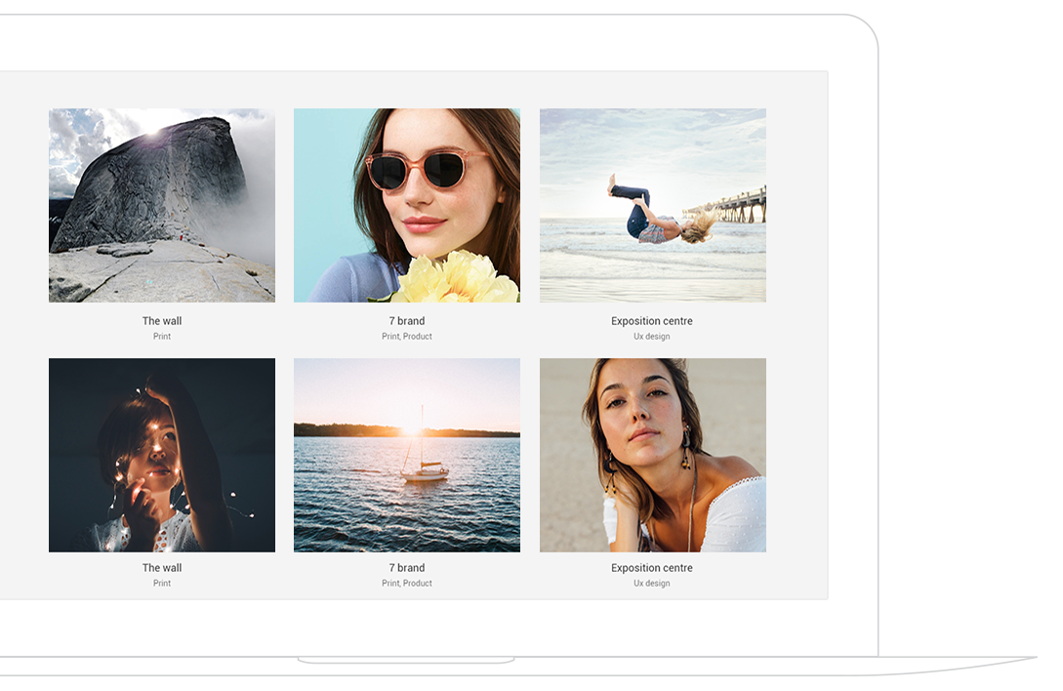Open the woman with fairy lights photo
Image resolution: width=1063 pixels, height=691 pixels.
point(162,455)
